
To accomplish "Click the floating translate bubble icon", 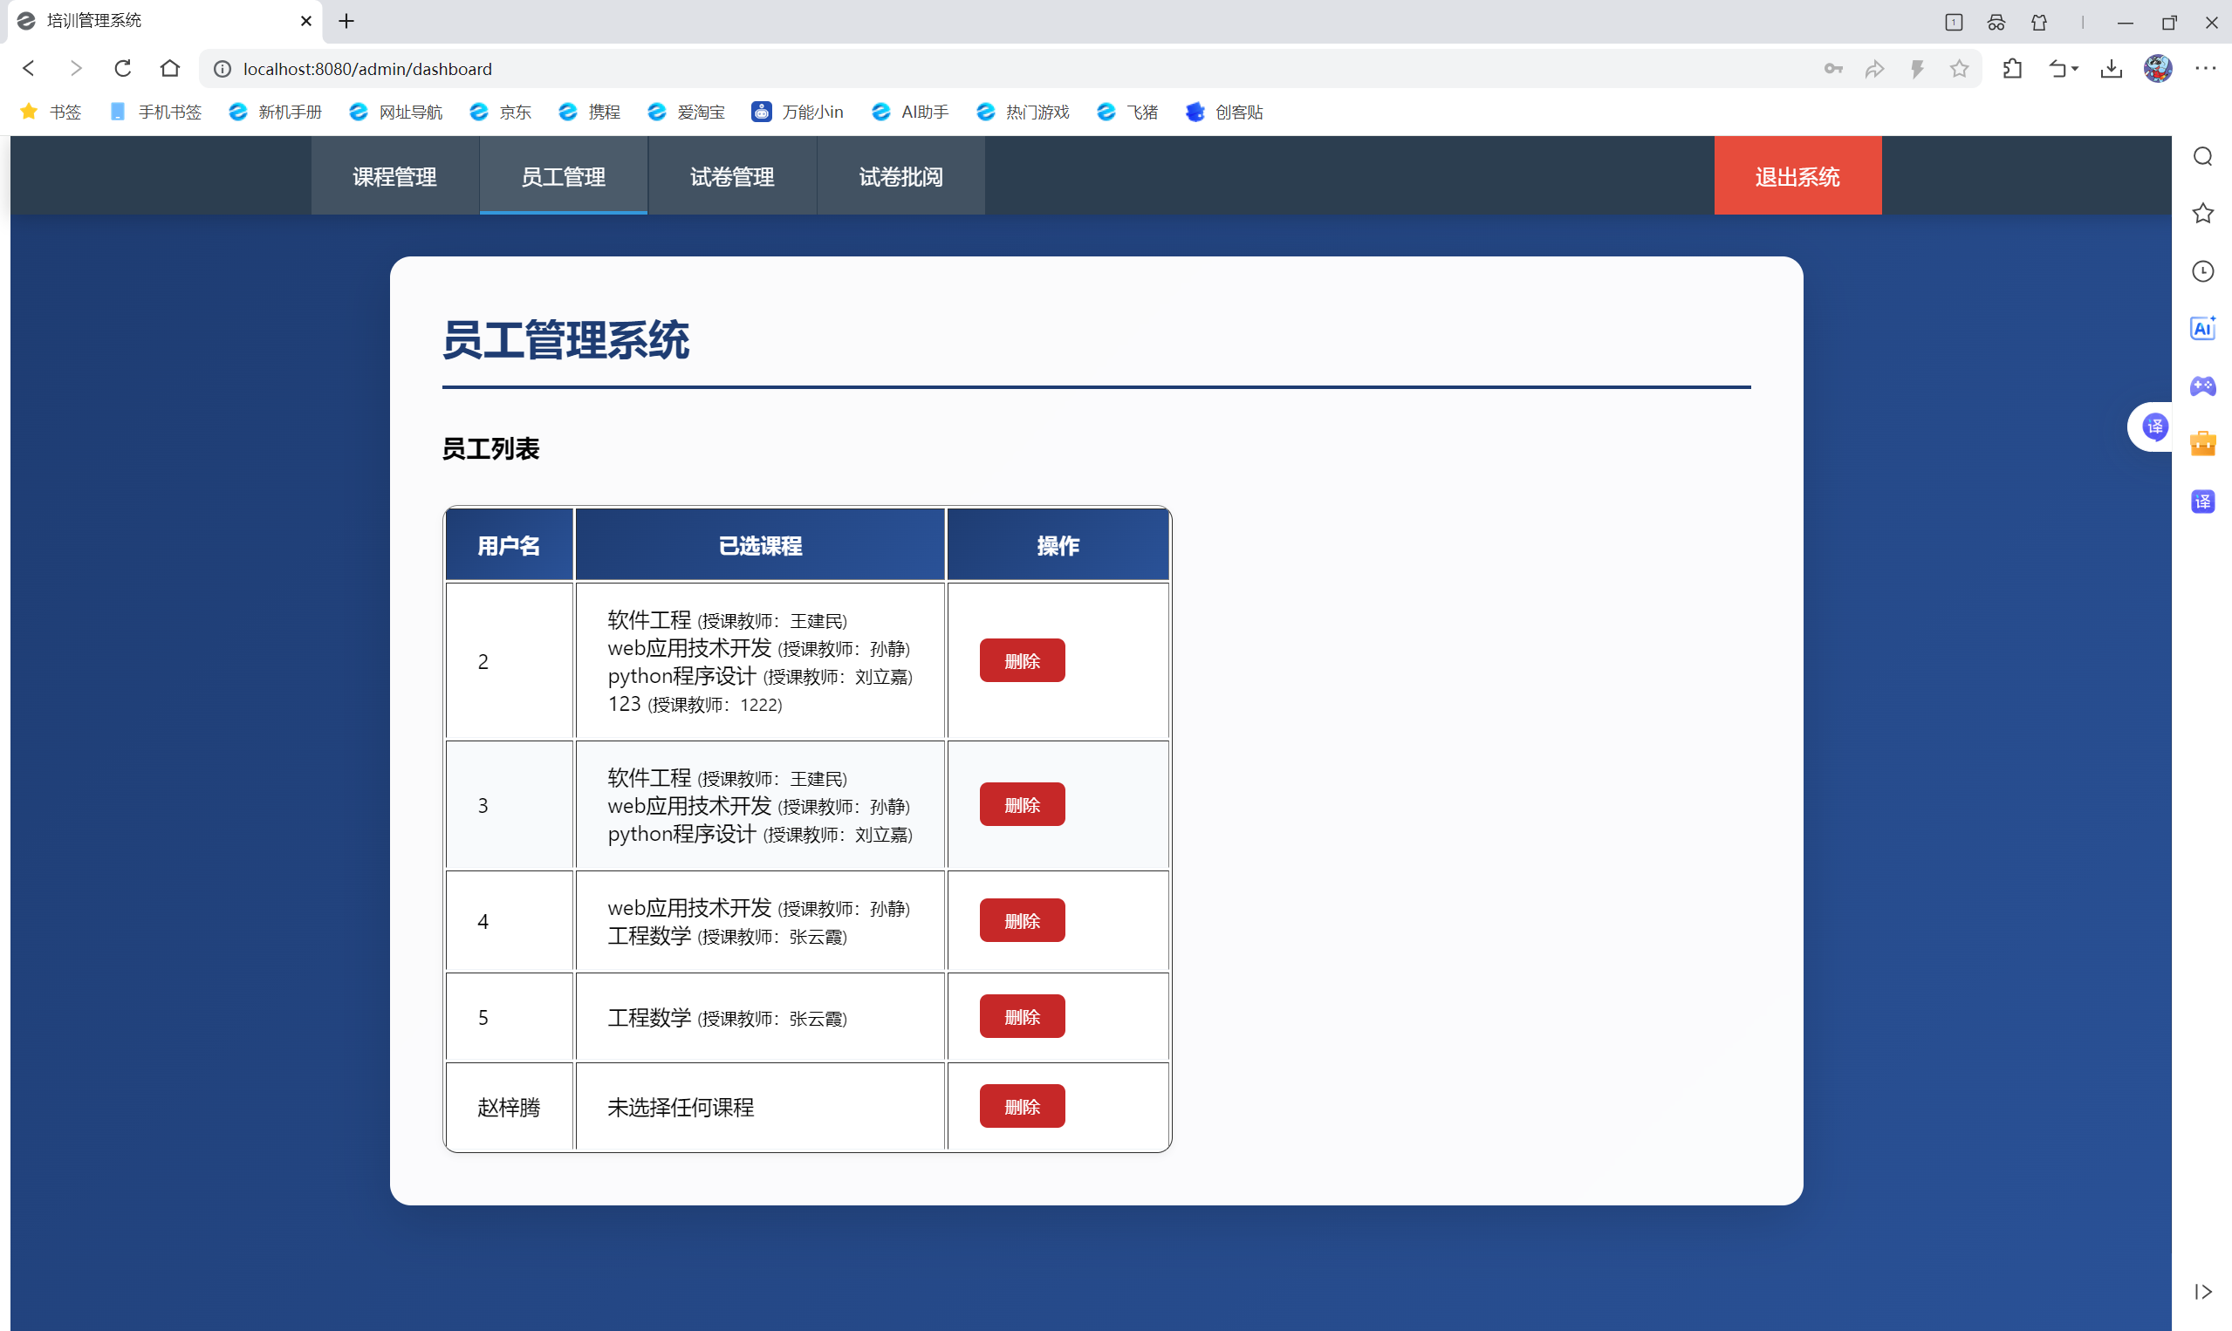I will click(2155, 426).
